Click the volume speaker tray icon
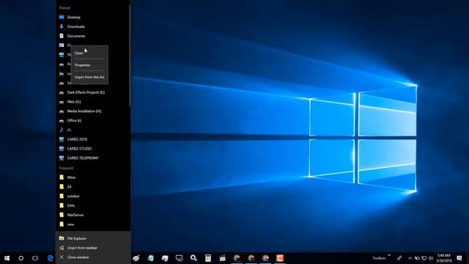This screenshot has width=469, height=264. 431,258
